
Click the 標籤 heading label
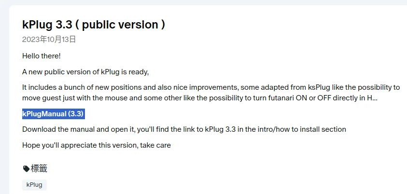coord(39,168)
